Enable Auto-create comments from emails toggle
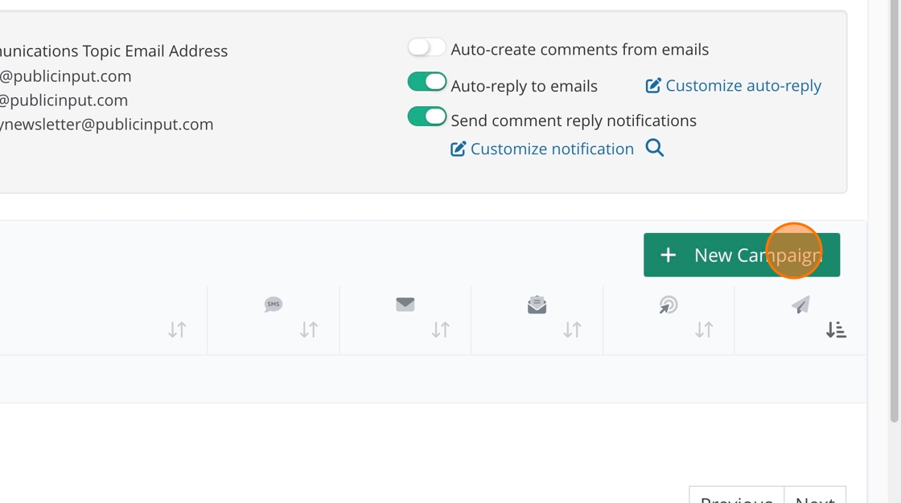 [x=426, y=47]
